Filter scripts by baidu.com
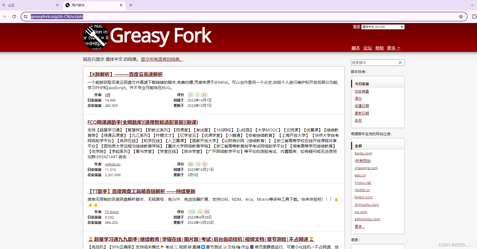 [x=363, y=153]
